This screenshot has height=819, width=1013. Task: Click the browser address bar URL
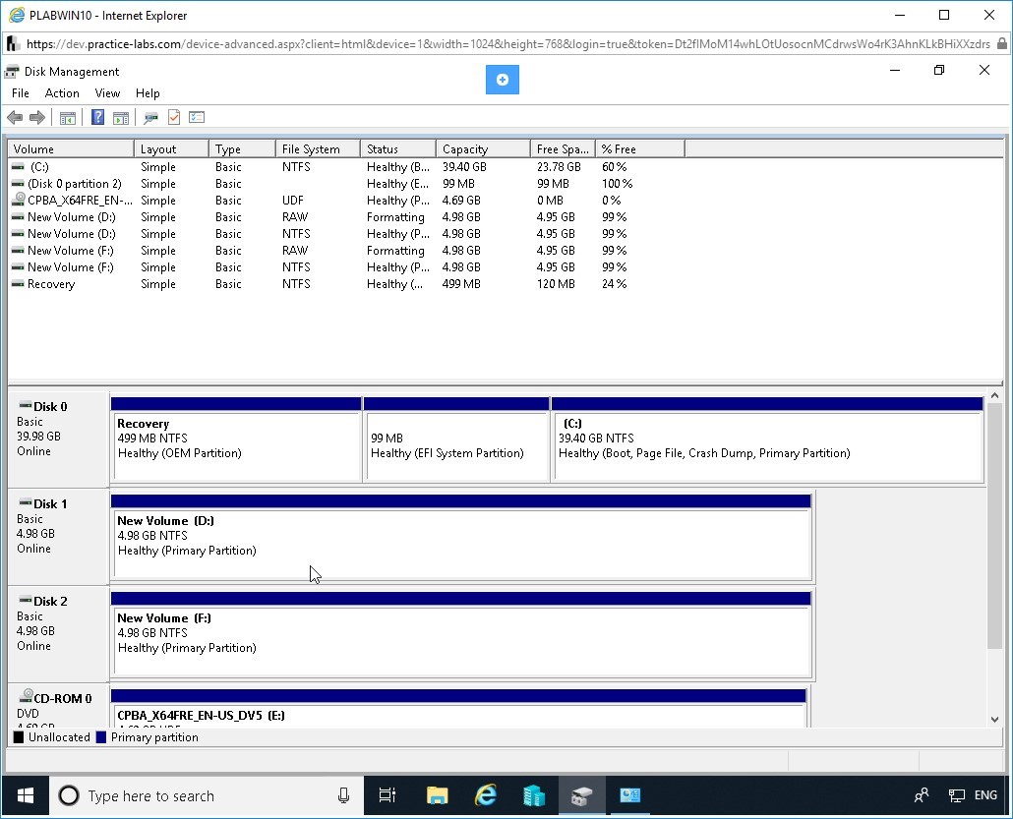point(507,44)
